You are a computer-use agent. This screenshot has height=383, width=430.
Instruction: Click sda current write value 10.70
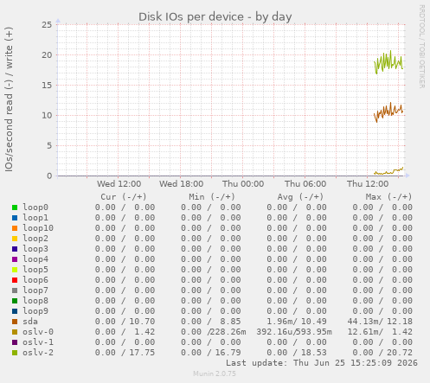point(142,322)
